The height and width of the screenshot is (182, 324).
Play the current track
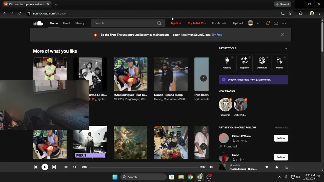pos(45,167)
